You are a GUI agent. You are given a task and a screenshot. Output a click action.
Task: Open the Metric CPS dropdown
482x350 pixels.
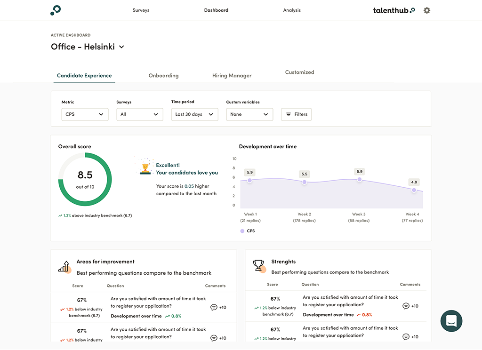point(85,114)
